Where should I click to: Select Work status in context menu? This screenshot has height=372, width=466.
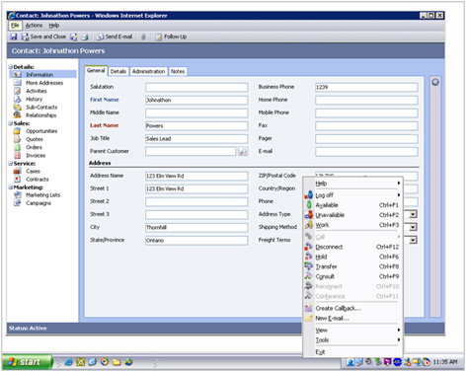tap(352, 225)
